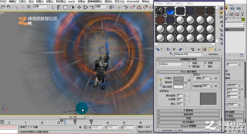Enable the 自发光 颜色 checkbox

point(194,78)
